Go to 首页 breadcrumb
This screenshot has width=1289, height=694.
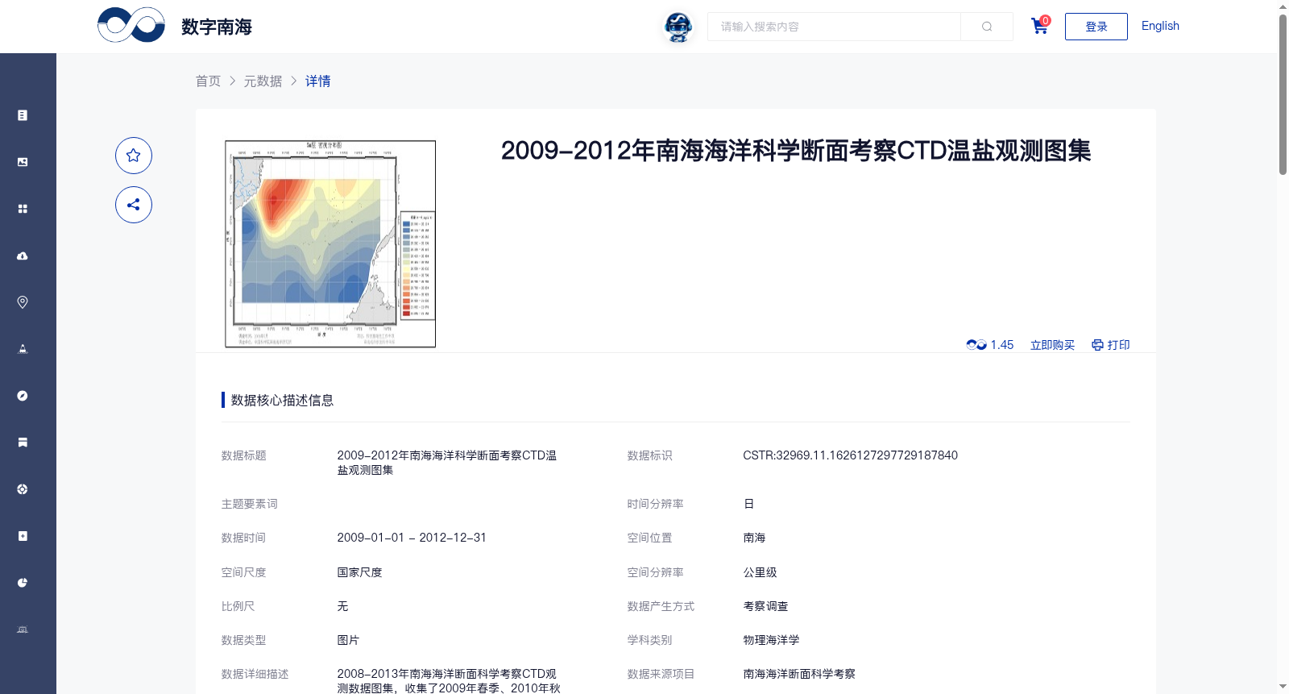point(208,81)
